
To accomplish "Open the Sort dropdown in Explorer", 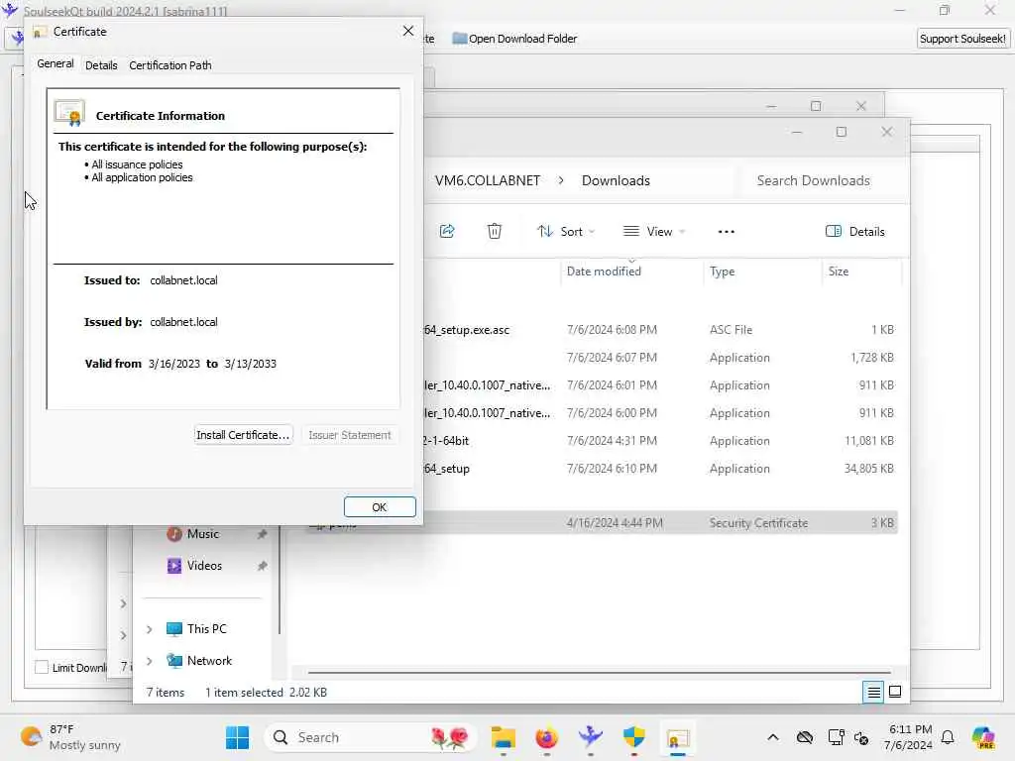I will click(566, 232).
